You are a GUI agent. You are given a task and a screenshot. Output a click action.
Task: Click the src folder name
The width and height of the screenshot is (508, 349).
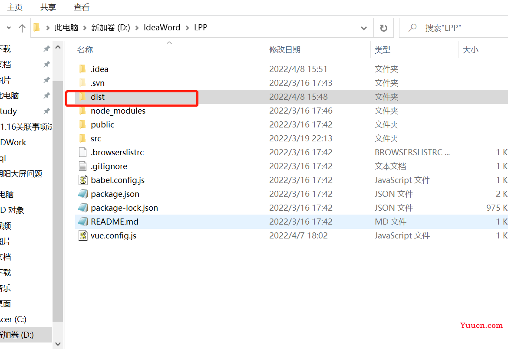[x=96, y=138]
